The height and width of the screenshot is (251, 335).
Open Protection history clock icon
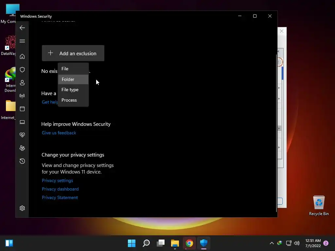coord(22,161)
